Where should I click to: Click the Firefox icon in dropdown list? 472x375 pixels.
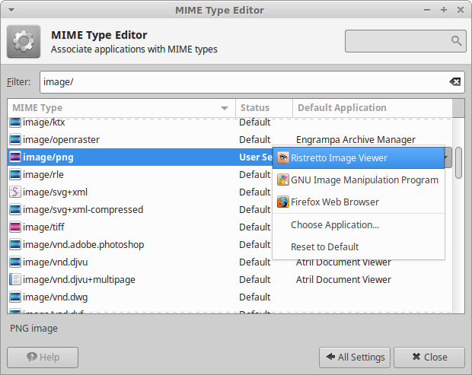pyautogui.click(x=283, y=202)
